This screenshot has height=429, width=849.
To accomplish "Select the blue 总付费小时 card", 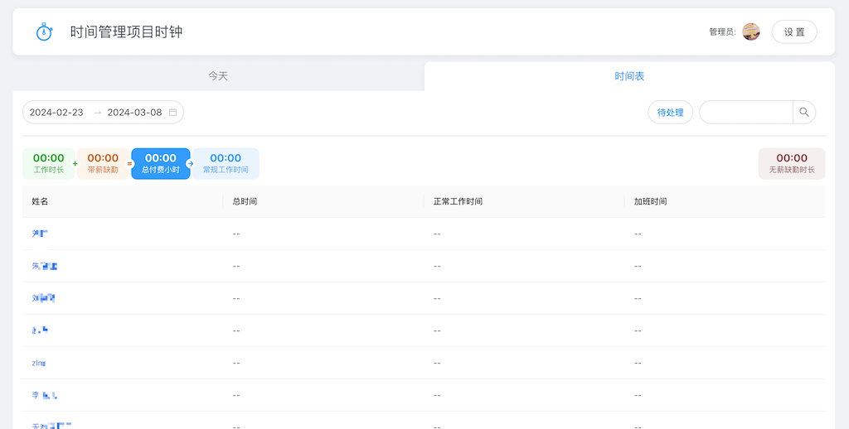I will point(161,163).
